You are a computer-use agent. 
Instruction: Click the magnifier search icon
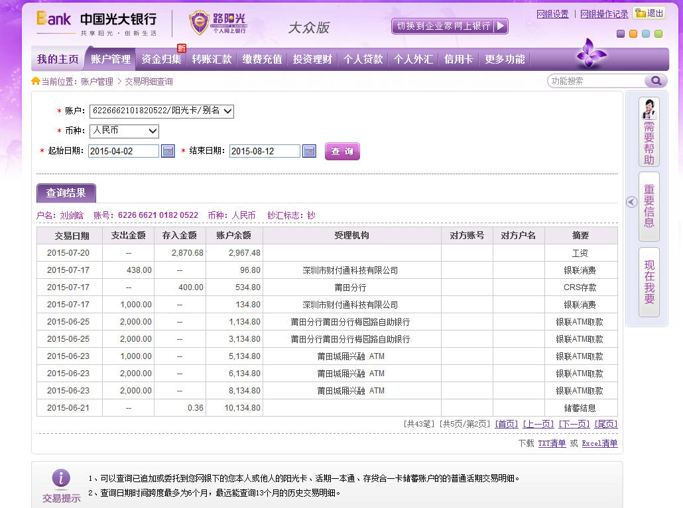655,81
